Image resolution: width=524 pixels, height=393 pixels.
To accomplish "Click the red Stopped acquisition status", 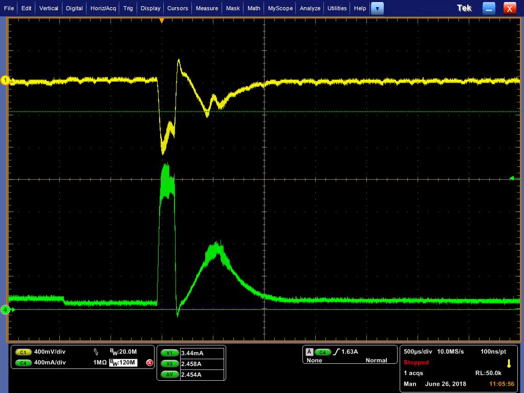I will [416, 362].
